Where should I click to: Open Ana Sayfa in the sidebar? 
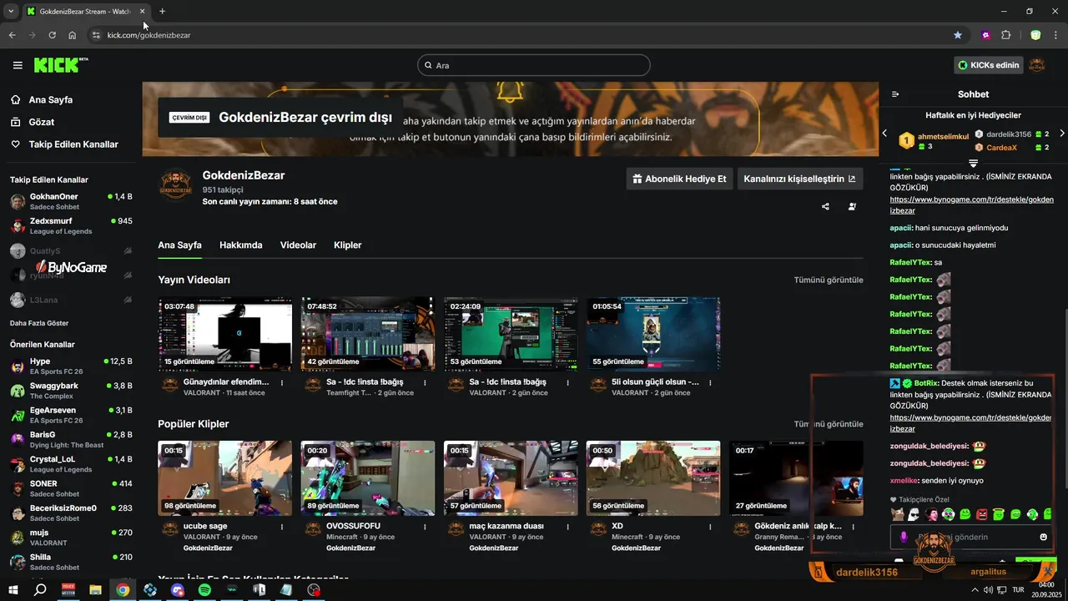pyautogui.click(x=50, y=99)
